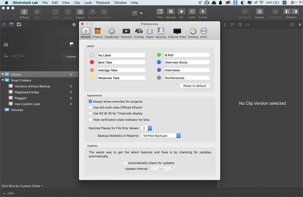Click the Best Take label field
The image size is (303, 197).
[x=121, y=62]
